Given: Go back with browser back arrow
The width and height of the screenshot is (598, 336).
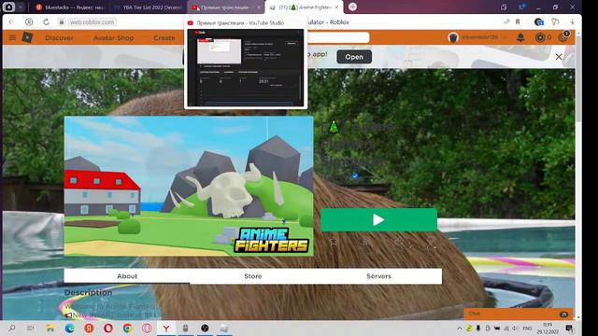Looking at the screenshot, I should click(x=11, y=22).
